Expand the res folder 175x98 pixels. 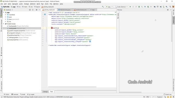click(x=5, y=22)
